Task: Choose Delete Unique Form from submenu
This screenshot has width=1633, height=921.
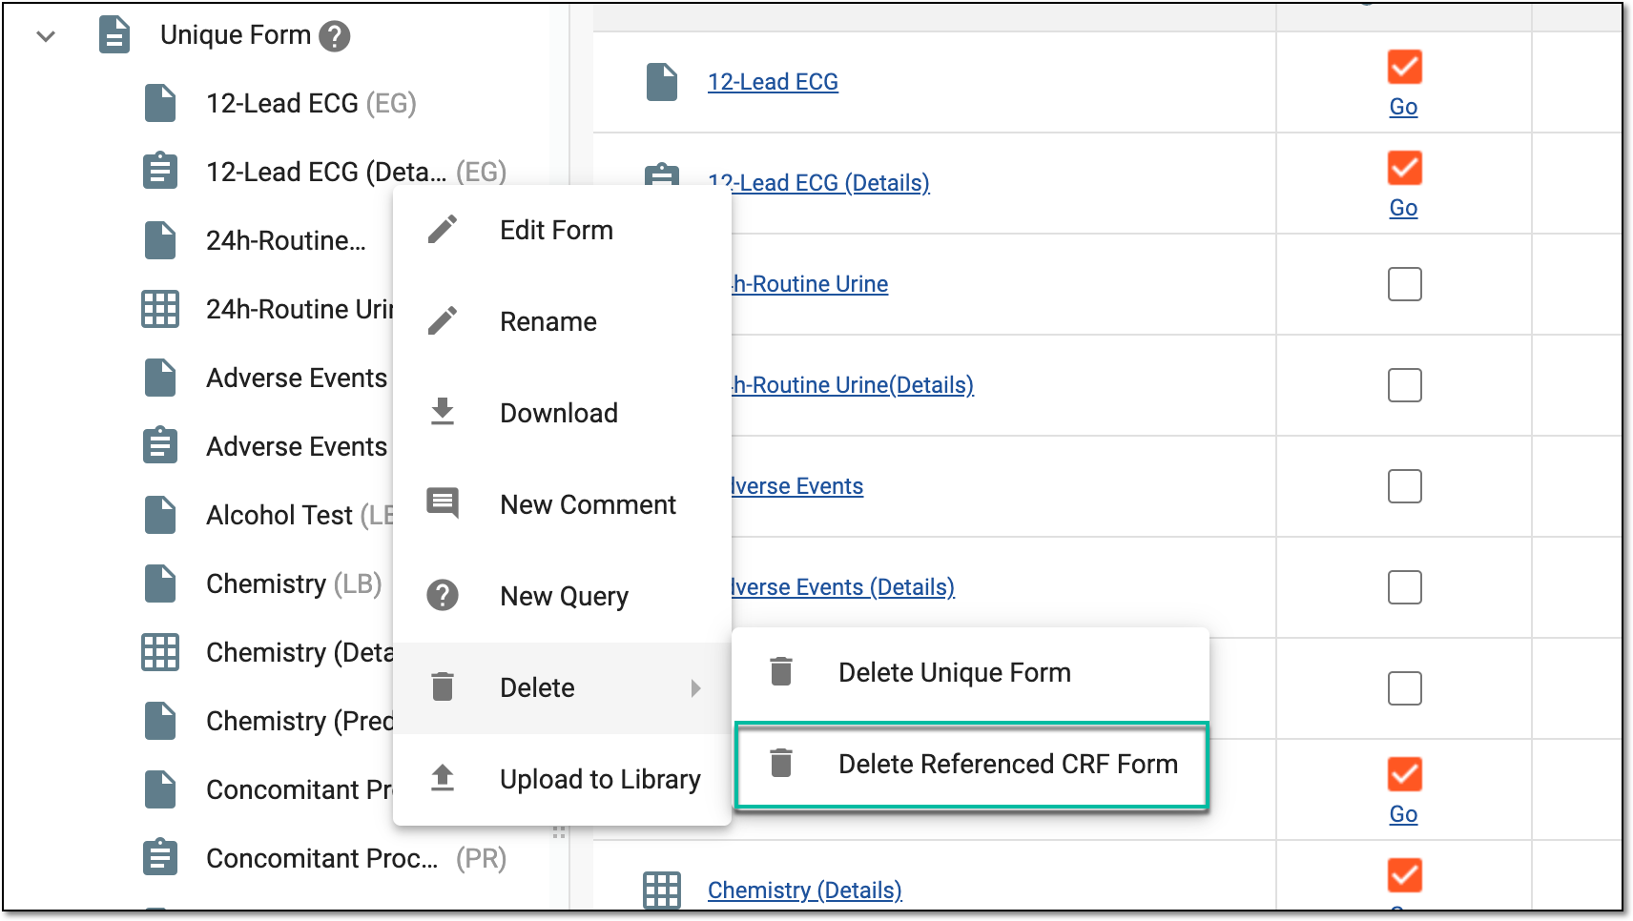Action: click(x=971, y=673)
